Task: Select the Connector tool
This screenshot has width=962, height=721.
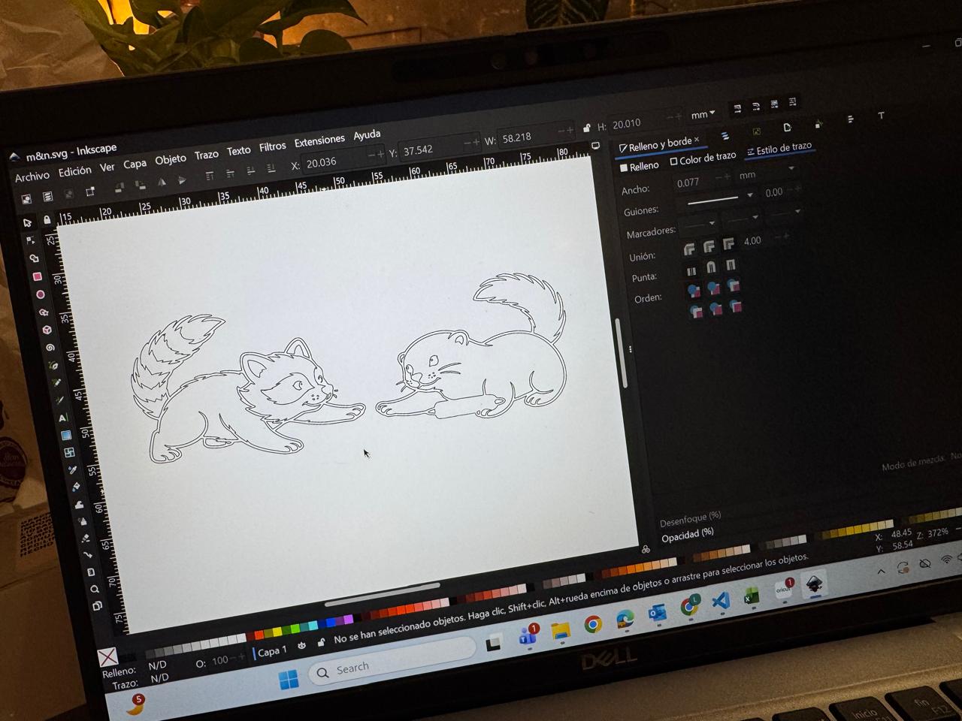Action: [88, 555]
